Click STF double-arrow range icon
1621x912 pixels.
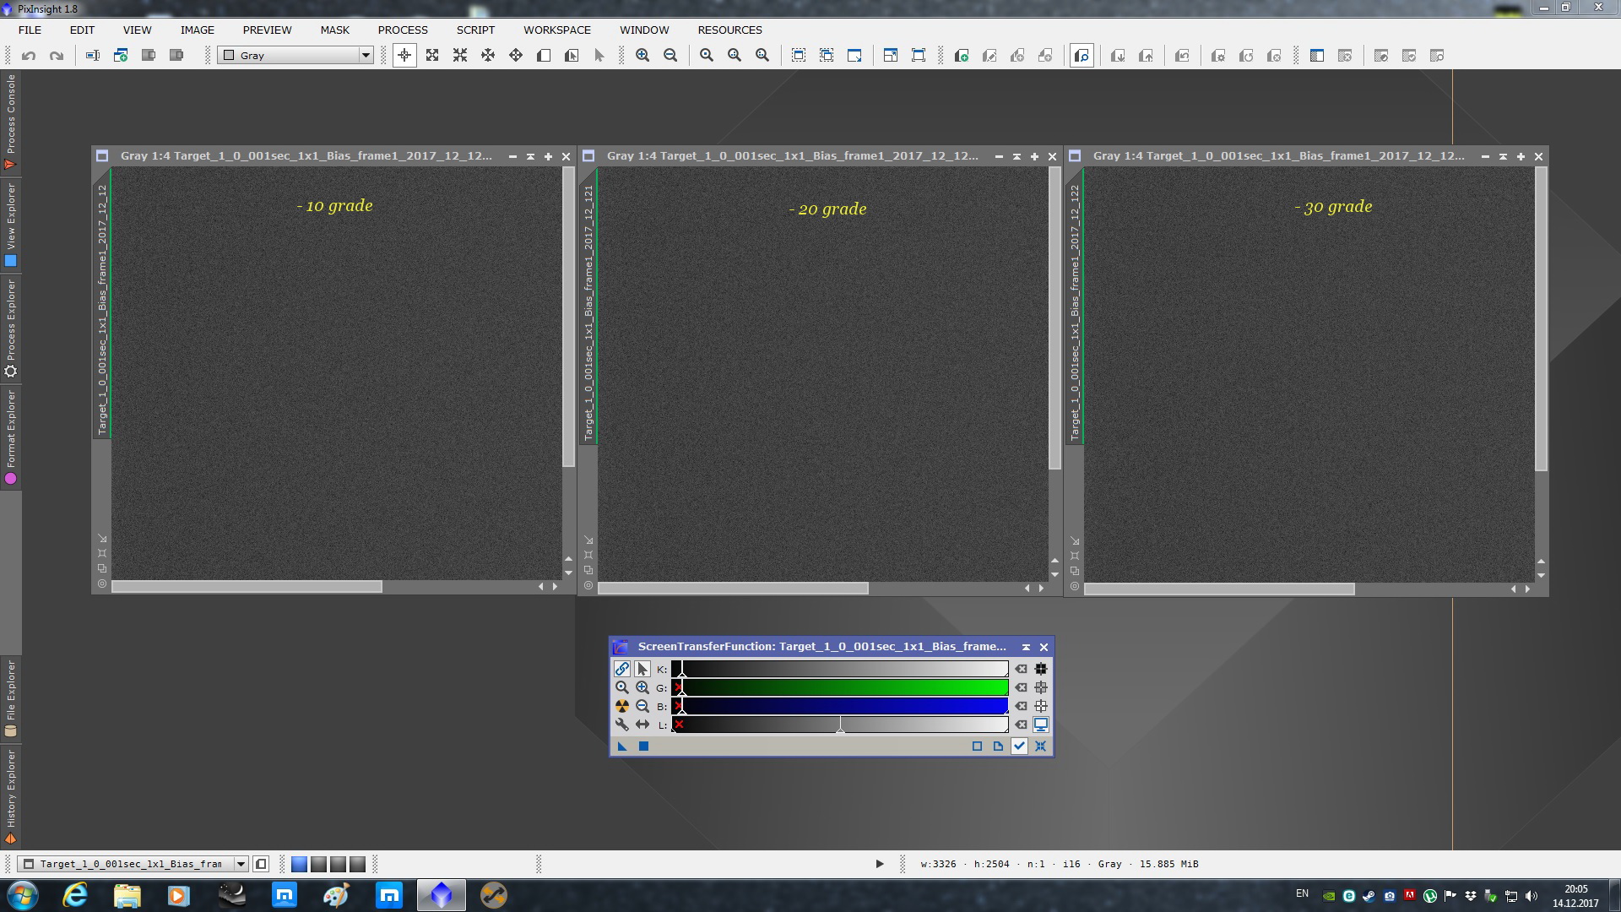click(642, 725)
